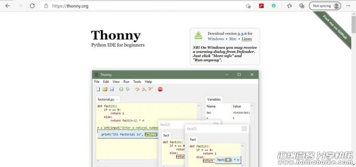Open the version 3.3.6 link

(x=242, y=34)
